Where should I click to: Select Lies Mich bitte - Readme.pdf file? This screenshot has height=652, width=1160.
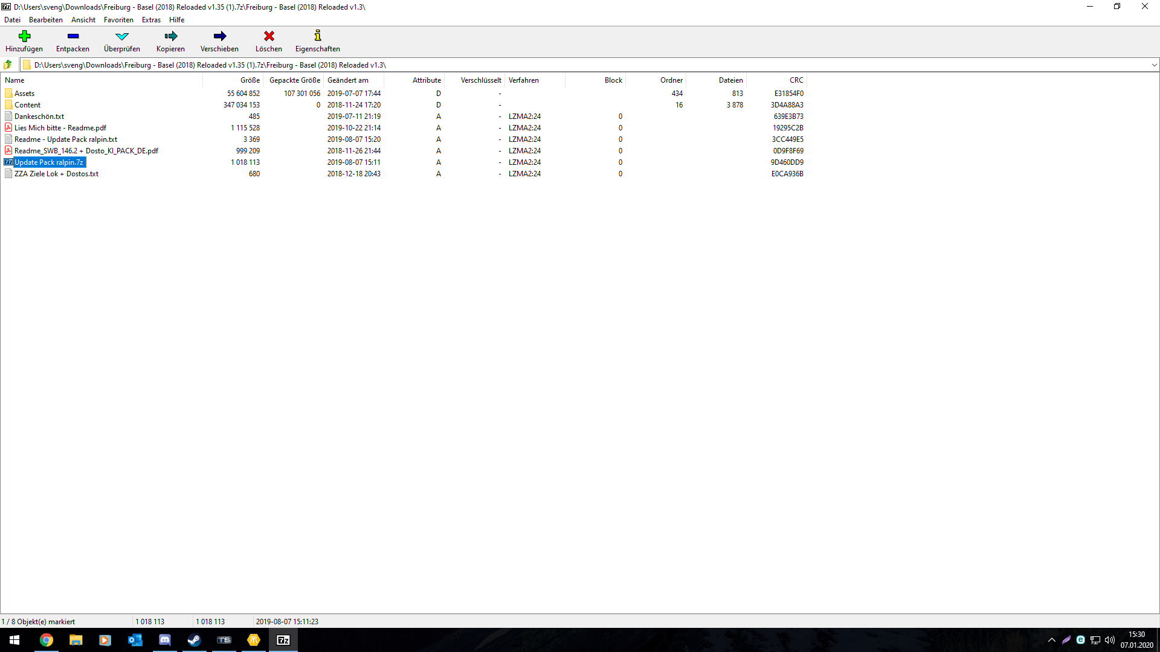(60, 128)
